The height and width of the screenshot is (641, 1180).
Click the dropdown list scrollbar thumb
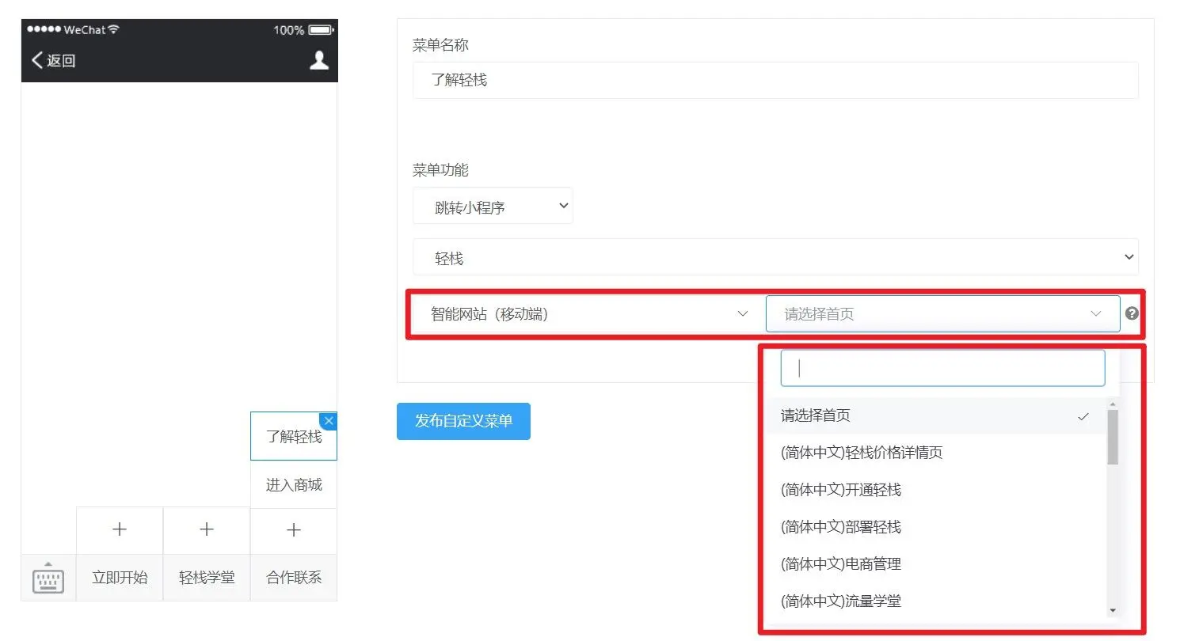1113,437
